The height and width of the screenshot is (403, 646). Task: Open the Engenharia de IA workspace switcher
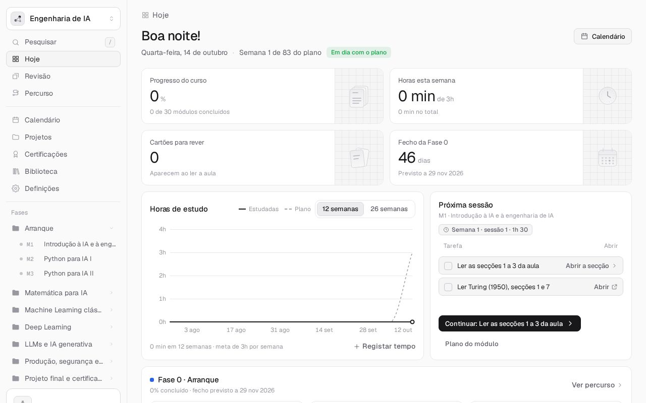pos(63,19)
